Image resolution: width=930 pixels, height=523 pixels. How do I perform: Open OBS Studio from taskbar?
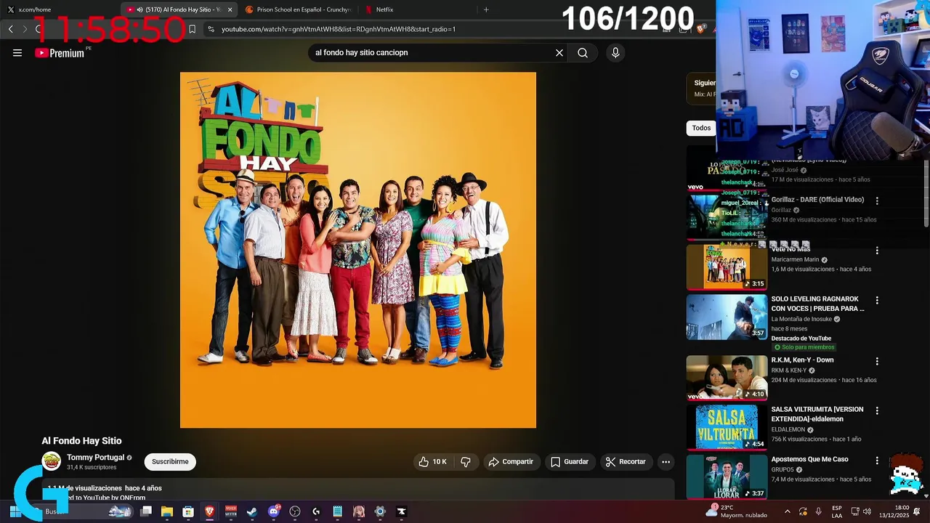pos(295,511)
